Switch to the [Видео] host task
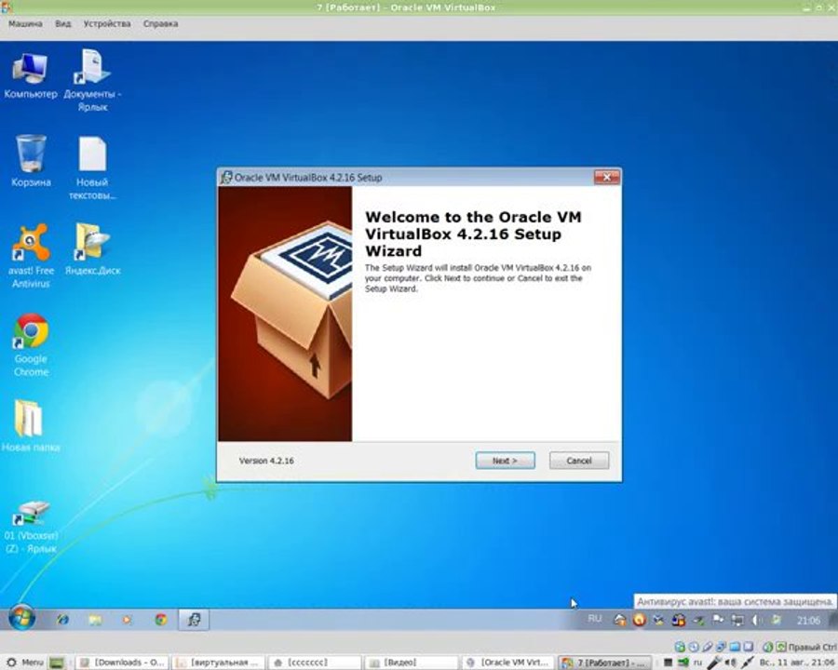 410,663
